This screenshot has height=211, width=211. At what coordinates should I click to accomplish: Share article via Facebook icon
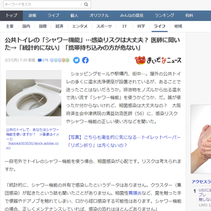tap(85, 60)
